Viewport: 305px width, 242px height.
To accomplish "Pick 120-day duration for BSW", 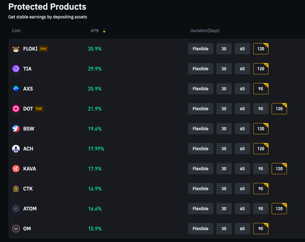I will tap(261, 129).
